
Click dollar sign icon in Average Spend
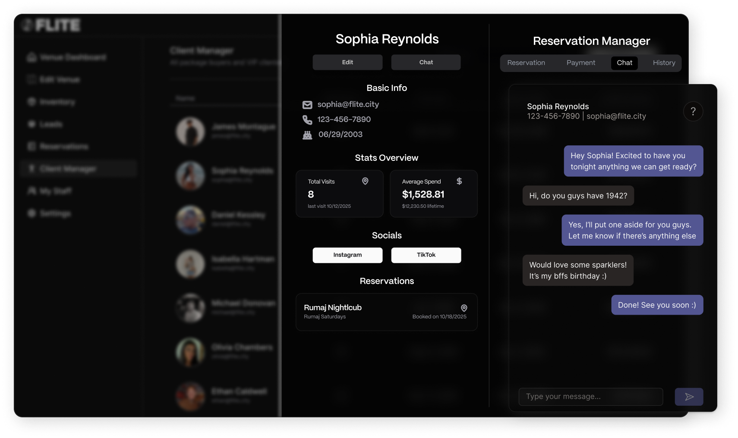click(459, 181)
